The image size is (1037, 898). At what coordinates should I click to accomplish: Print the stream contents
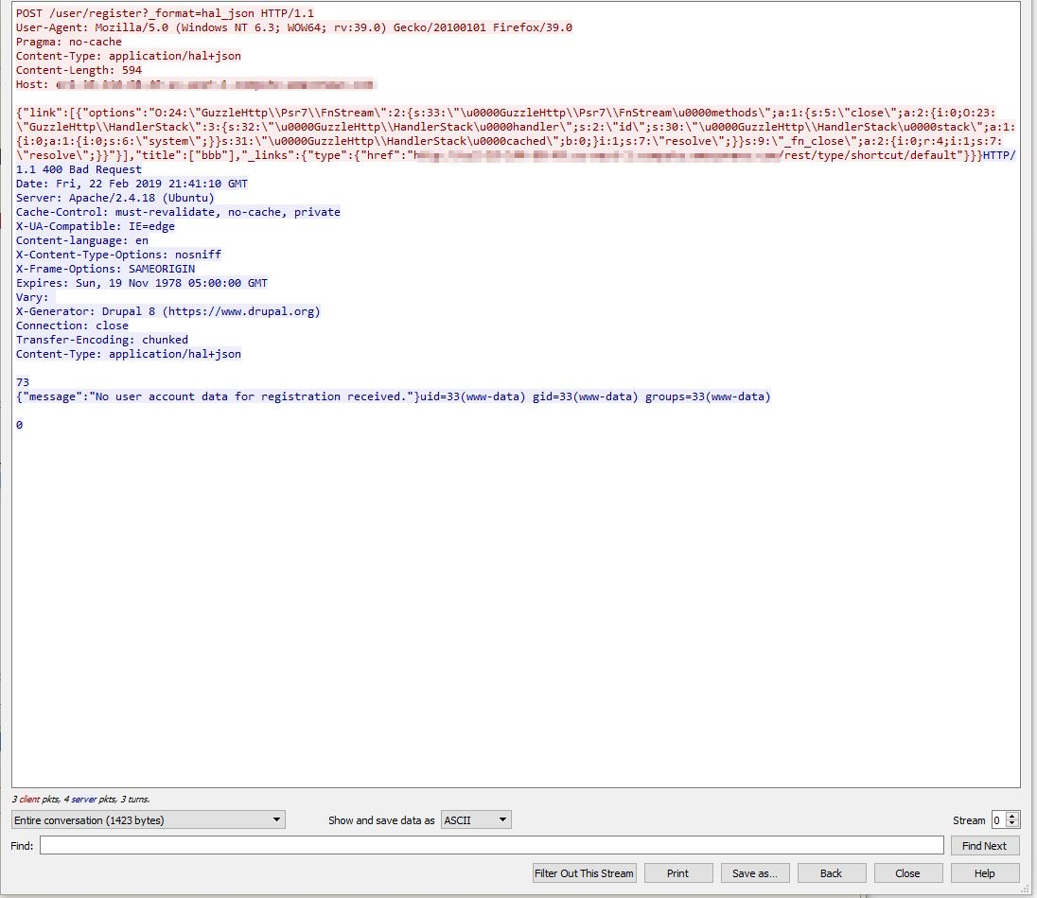tap(677, 873)
